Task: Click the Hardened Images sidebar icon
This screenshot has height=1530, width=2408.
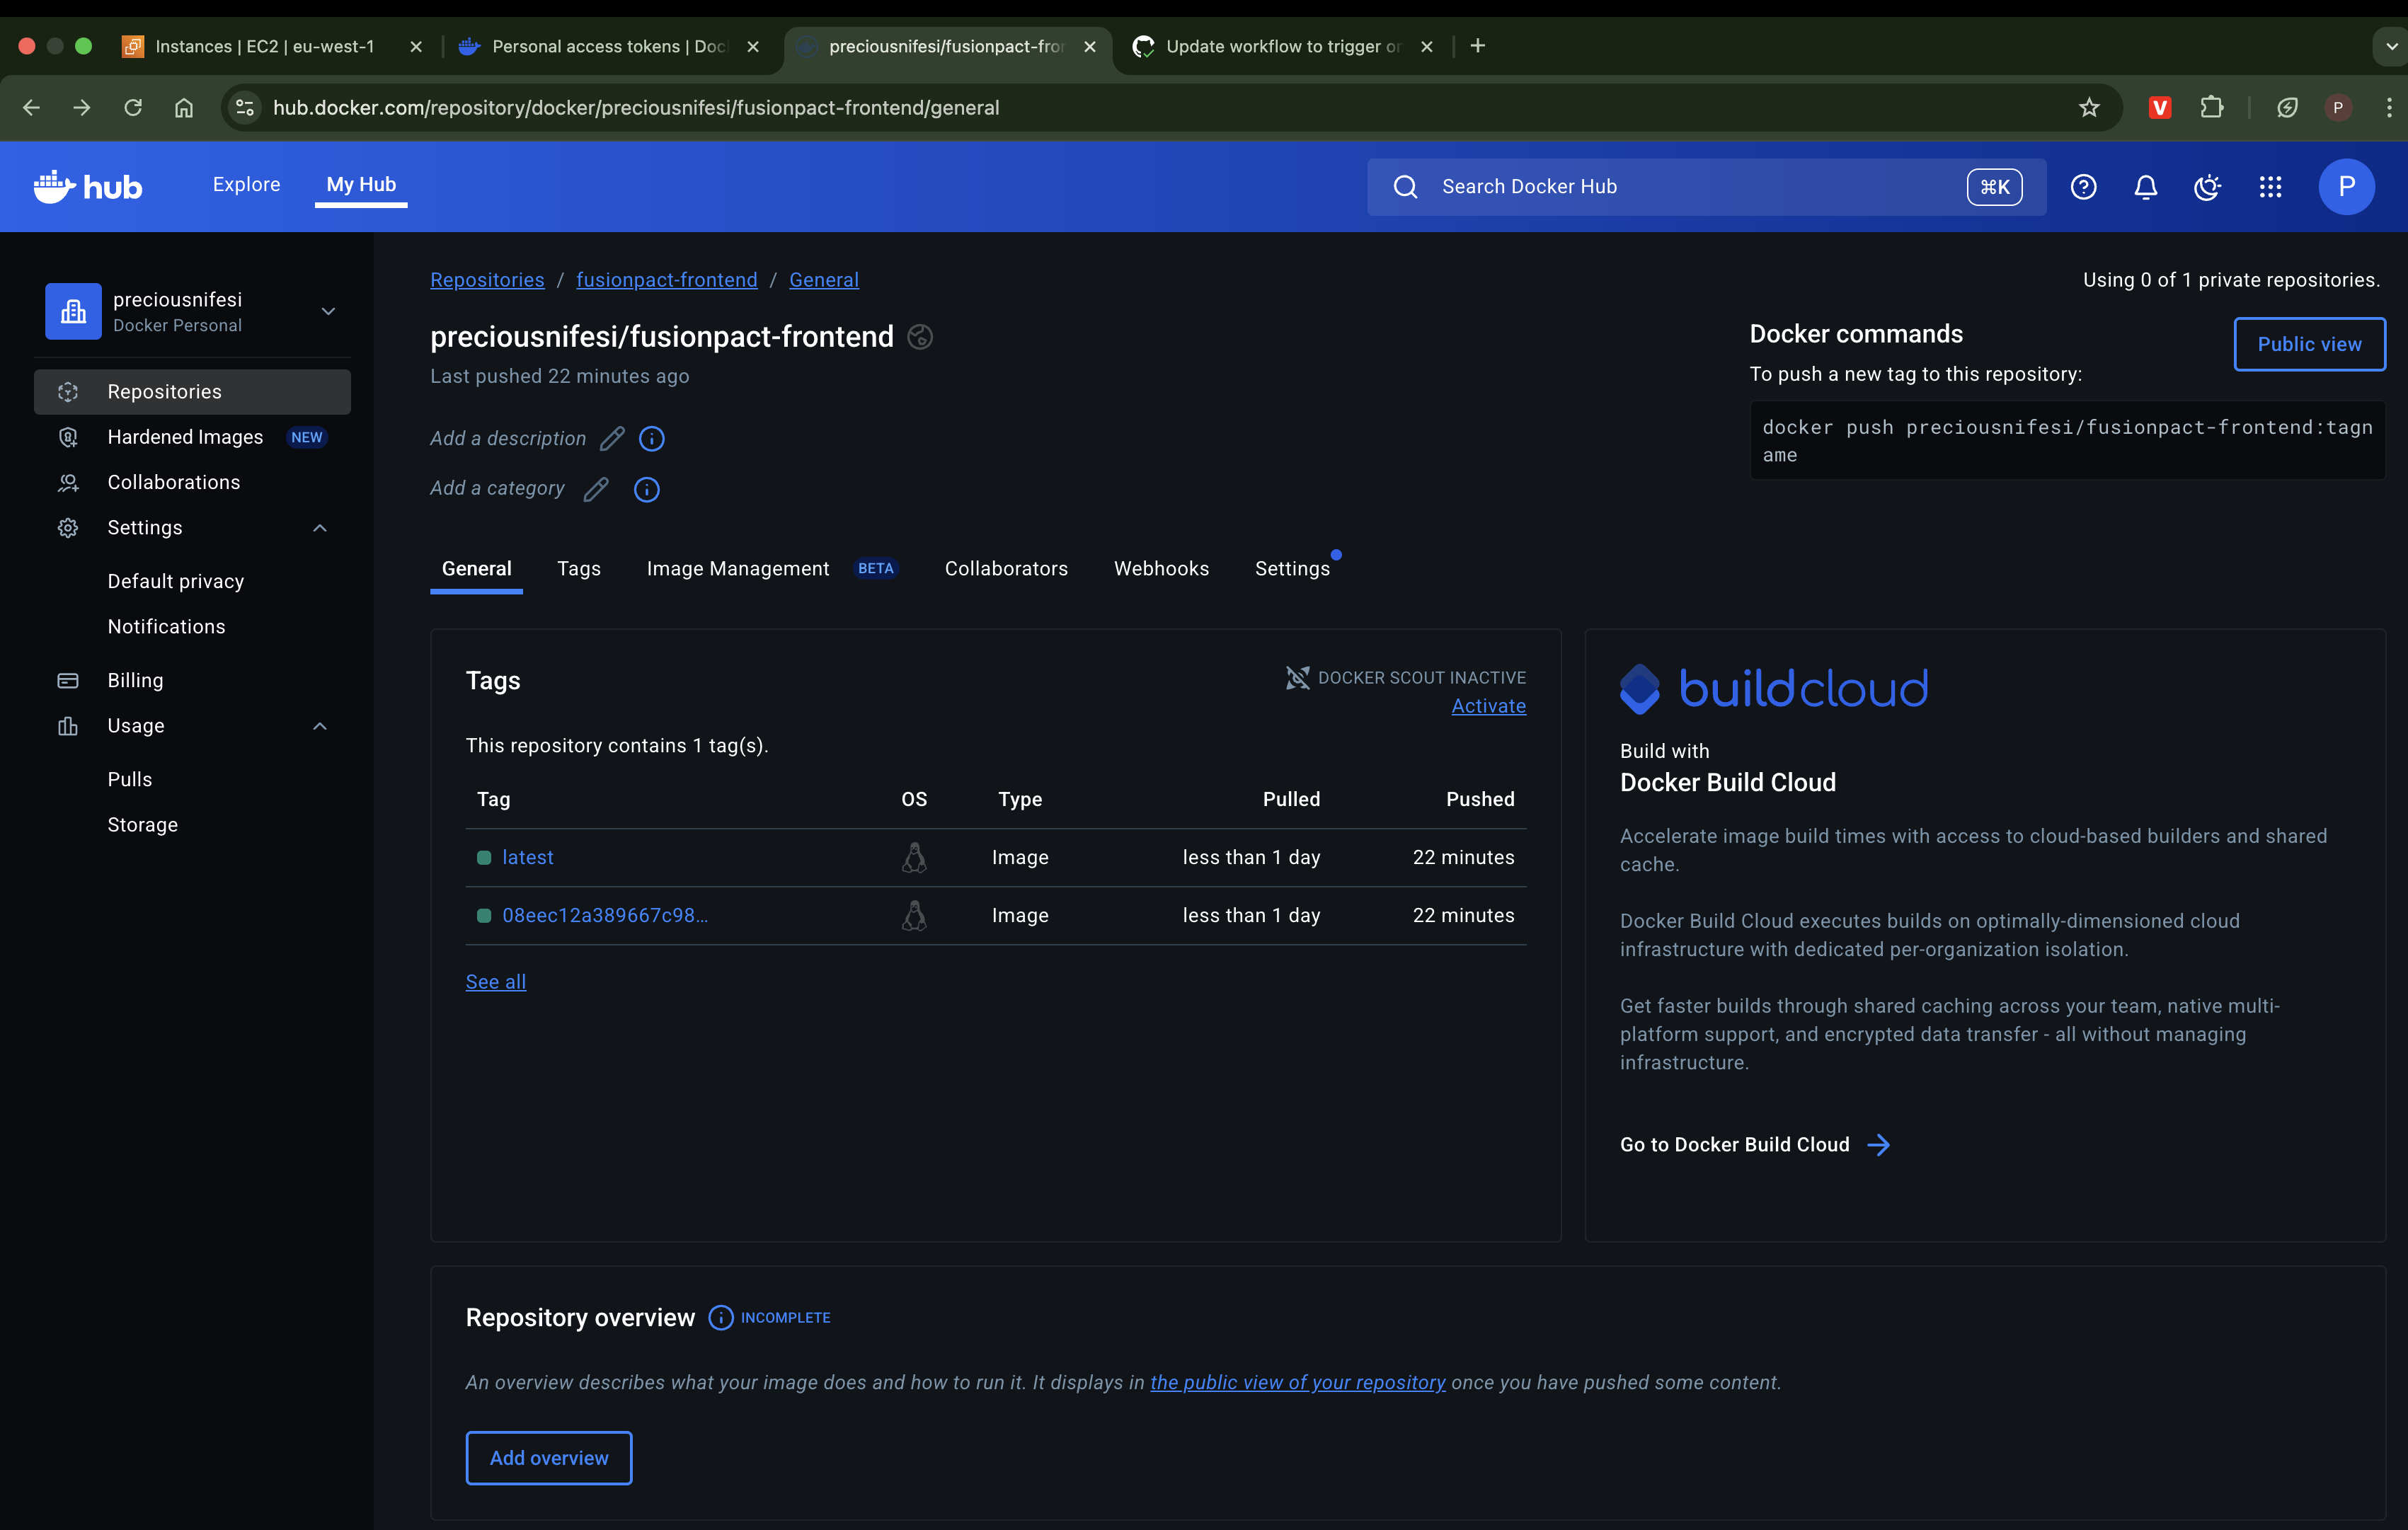Action: pos(68,437)
